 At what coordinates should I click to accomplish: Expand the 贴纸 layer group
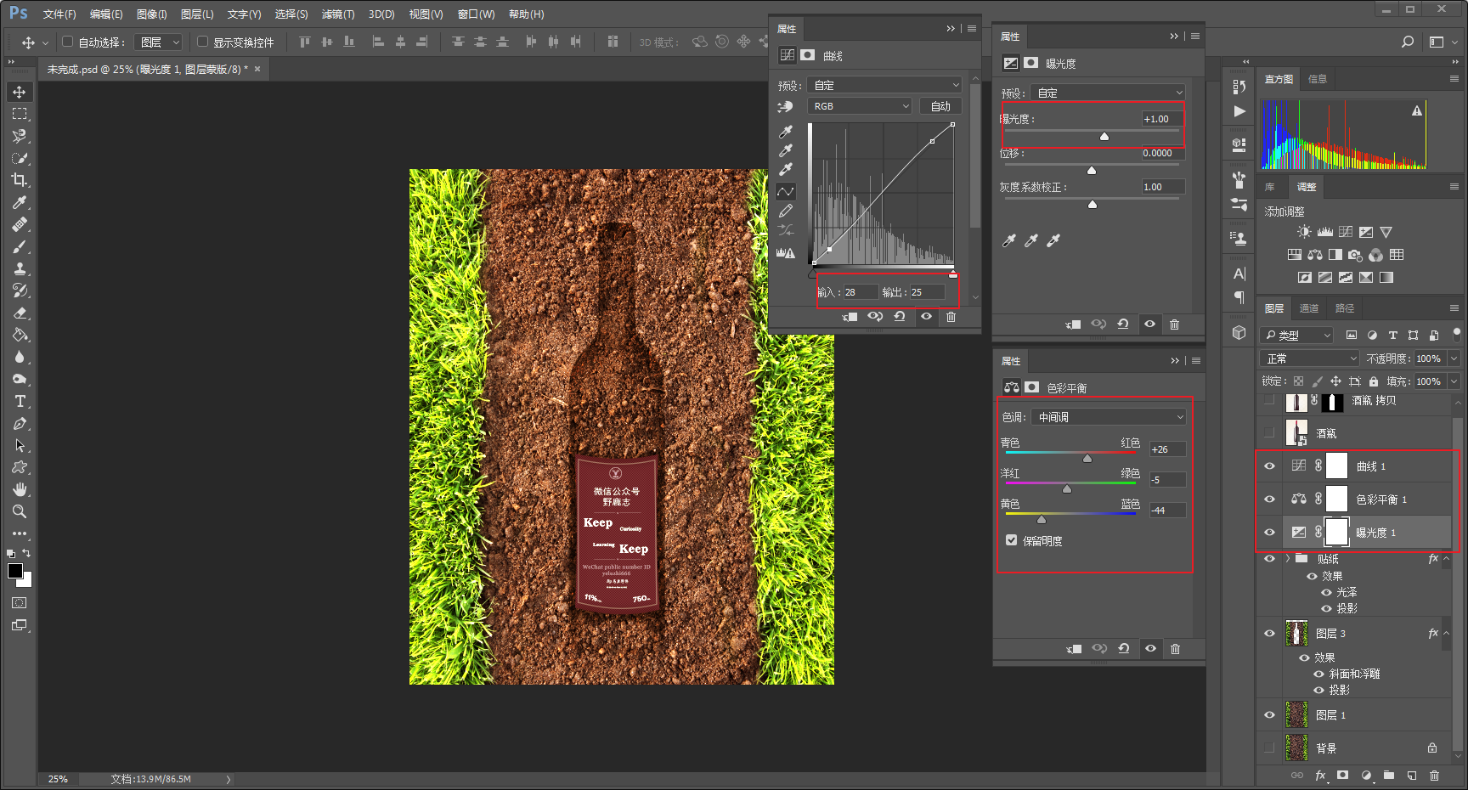1289,559
